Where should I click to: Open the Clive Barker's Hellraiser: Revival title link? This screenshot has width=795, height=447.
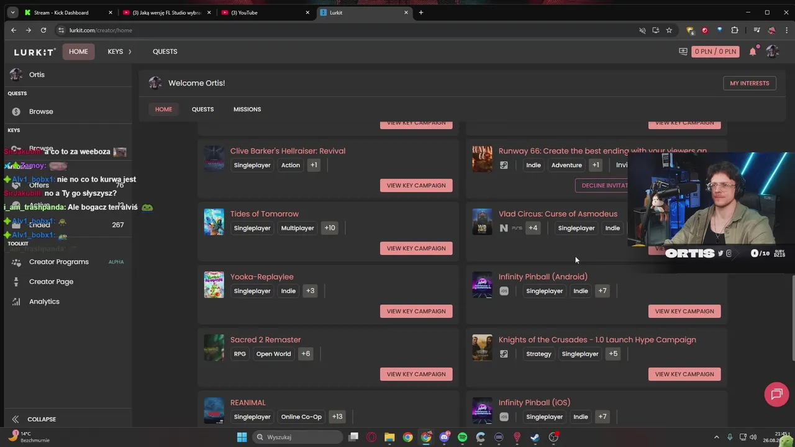click(288, 151)
